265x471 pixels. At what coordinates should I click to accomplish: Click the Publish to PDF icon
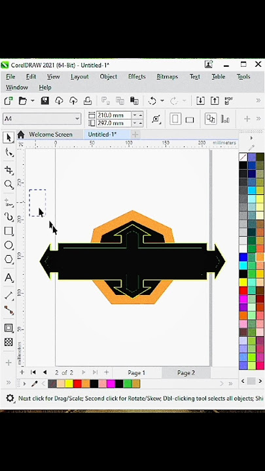coord(229,101)
